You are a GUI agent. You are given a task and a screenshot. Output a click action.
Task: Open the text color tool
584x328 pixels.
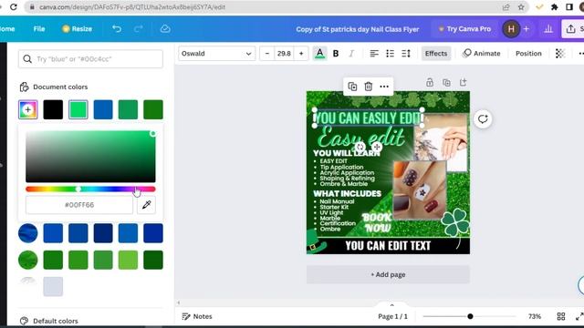[319, 54]
